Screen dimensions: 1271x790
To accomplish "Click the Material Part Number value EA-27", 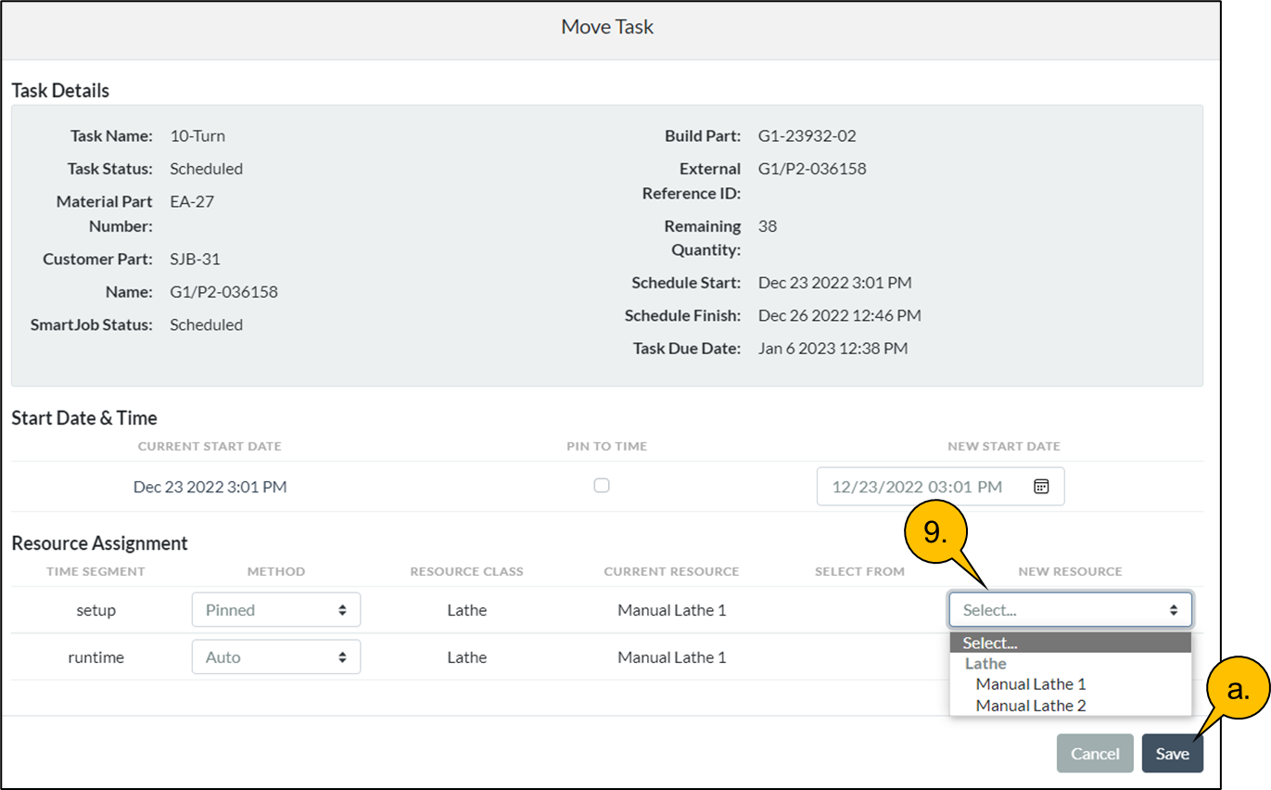I will [x=192, y=201].
